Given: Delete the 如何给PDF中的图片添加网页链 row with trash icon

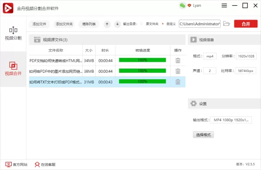Looking at the screenshot, I should click(x=178, y=71).
